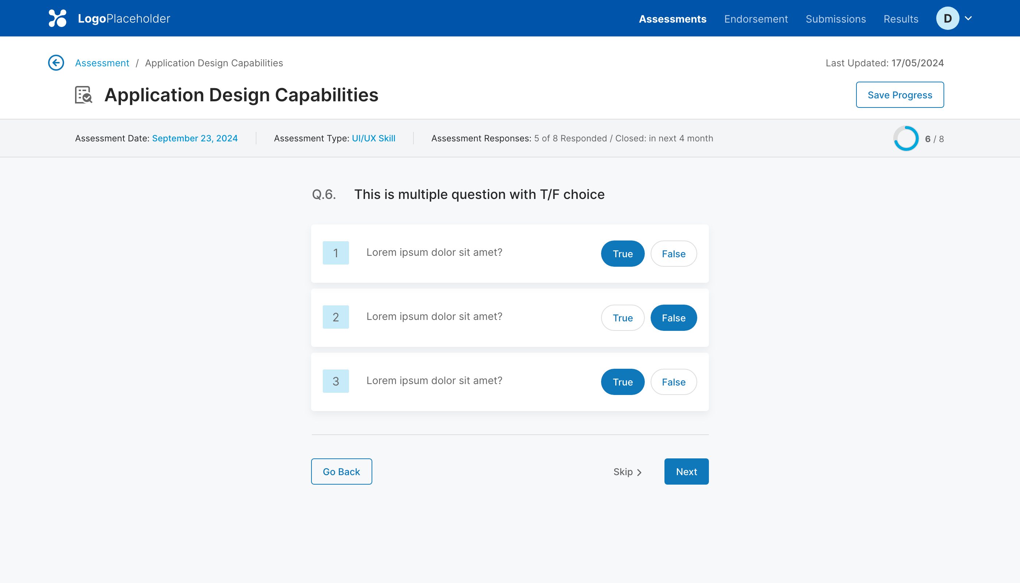Viewport: 1020px width, 583px height.
Task: Select True for question 3
Action: [x=623, y=382]
